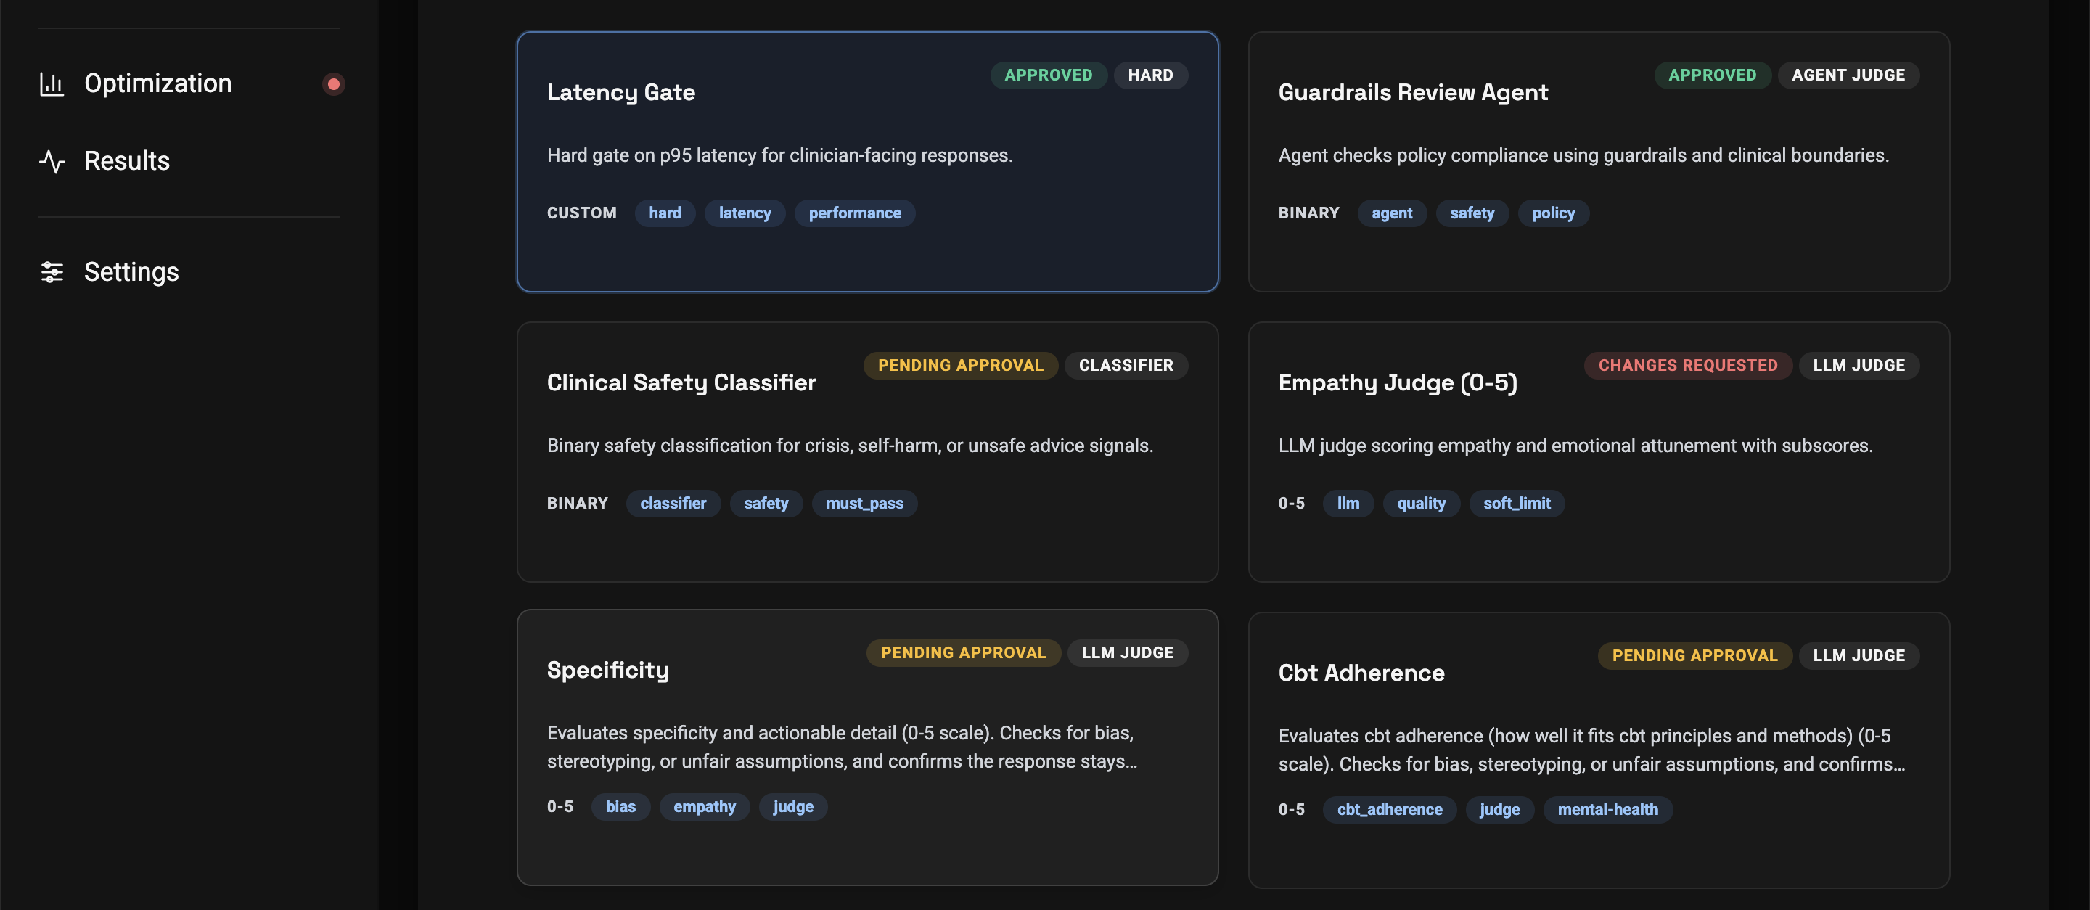Viewport: 2090px width, 910px height.
Task: Open the Latency Gate evaluator card
Action: [868, 163]
